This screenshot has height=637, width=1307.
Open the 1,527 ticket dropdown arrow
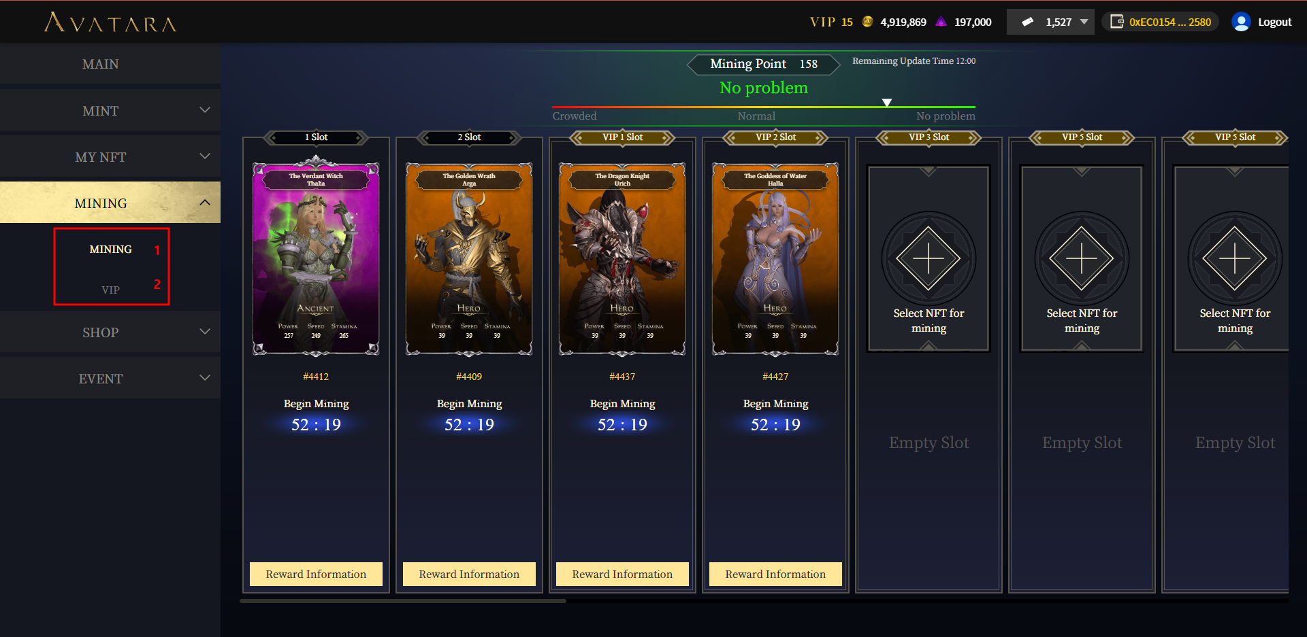pyautogui.click(x=1084, y=22)
